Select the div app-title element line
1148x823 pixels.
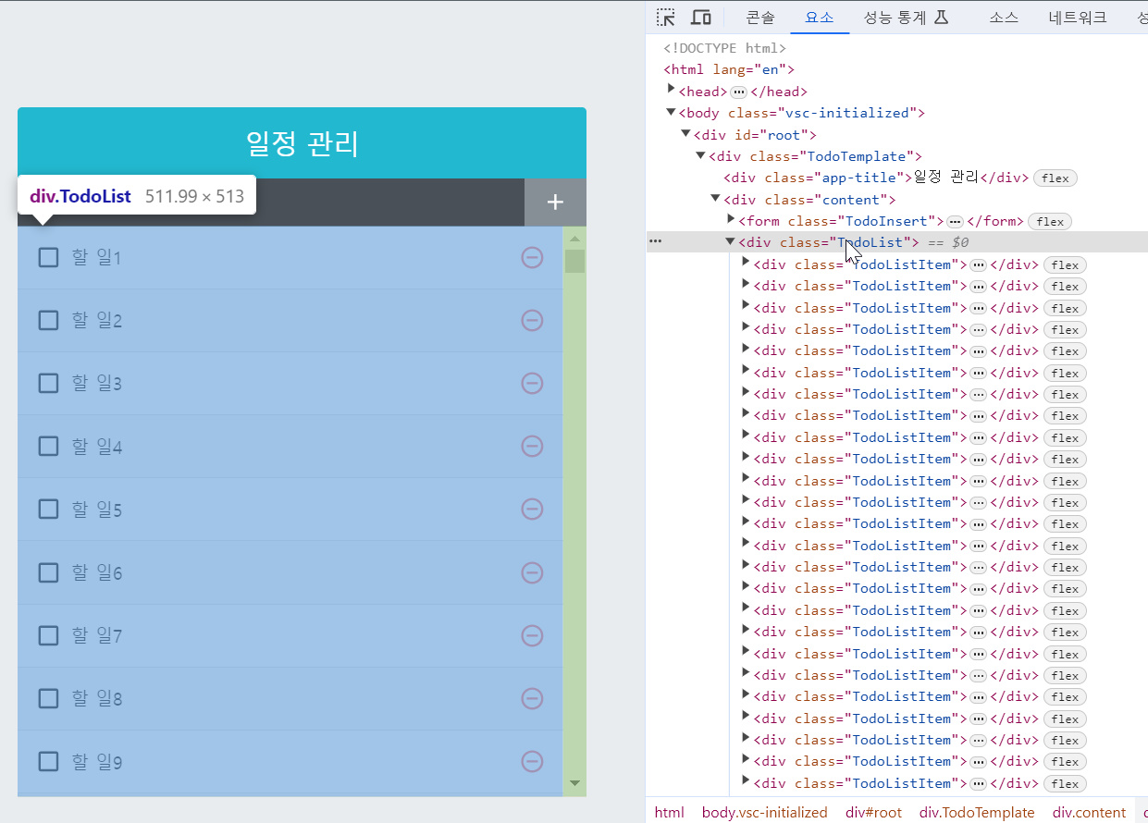coord(877,178)
